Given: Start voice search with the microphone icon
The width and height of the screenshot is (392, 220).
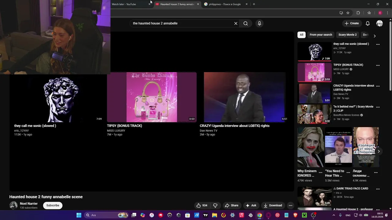Looking at the screenshot, I should click(259, 23).
